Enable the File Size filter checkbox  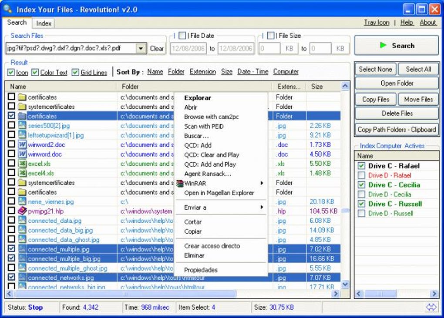(271, 36)
